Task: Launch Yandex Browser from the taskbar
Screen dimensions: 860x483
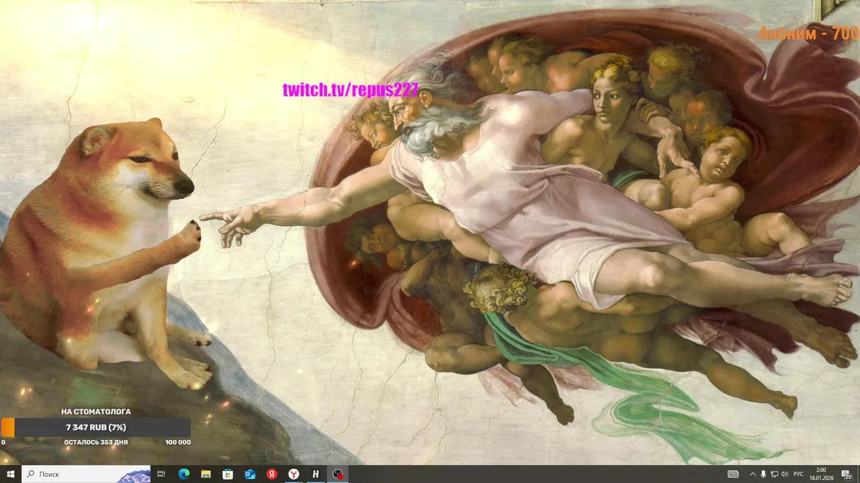Action: 294,474
